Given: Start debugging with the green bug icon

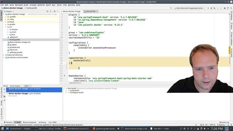Looking at the screenshot, I should 211,8.
